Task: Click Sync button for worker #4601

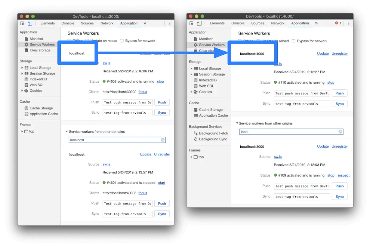Action: 162,214
